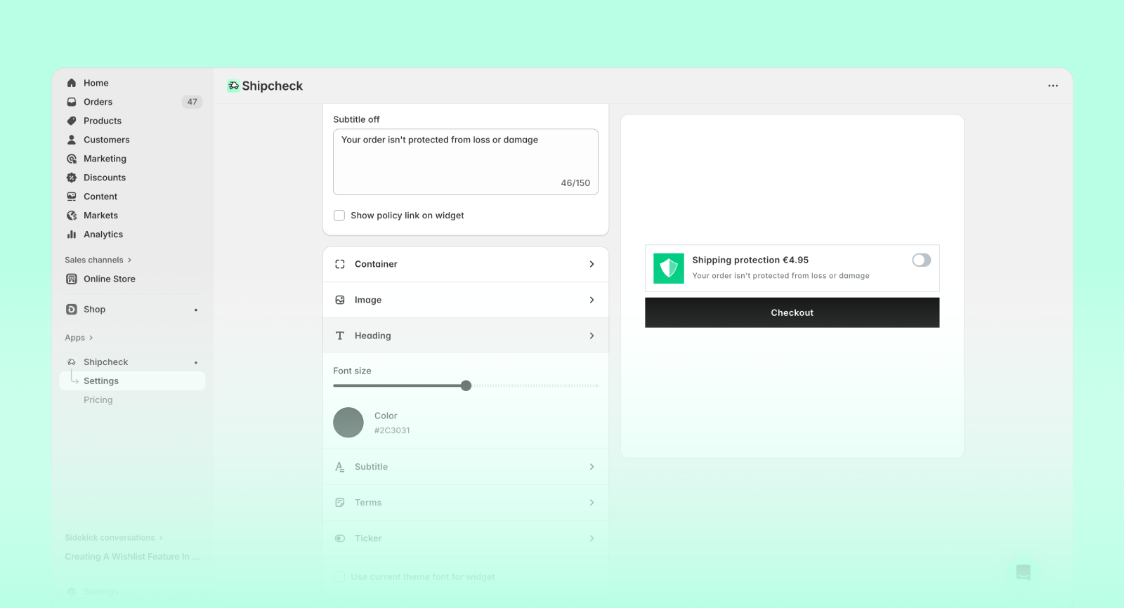Click the Markets globe icon

[x=71, y=216]
